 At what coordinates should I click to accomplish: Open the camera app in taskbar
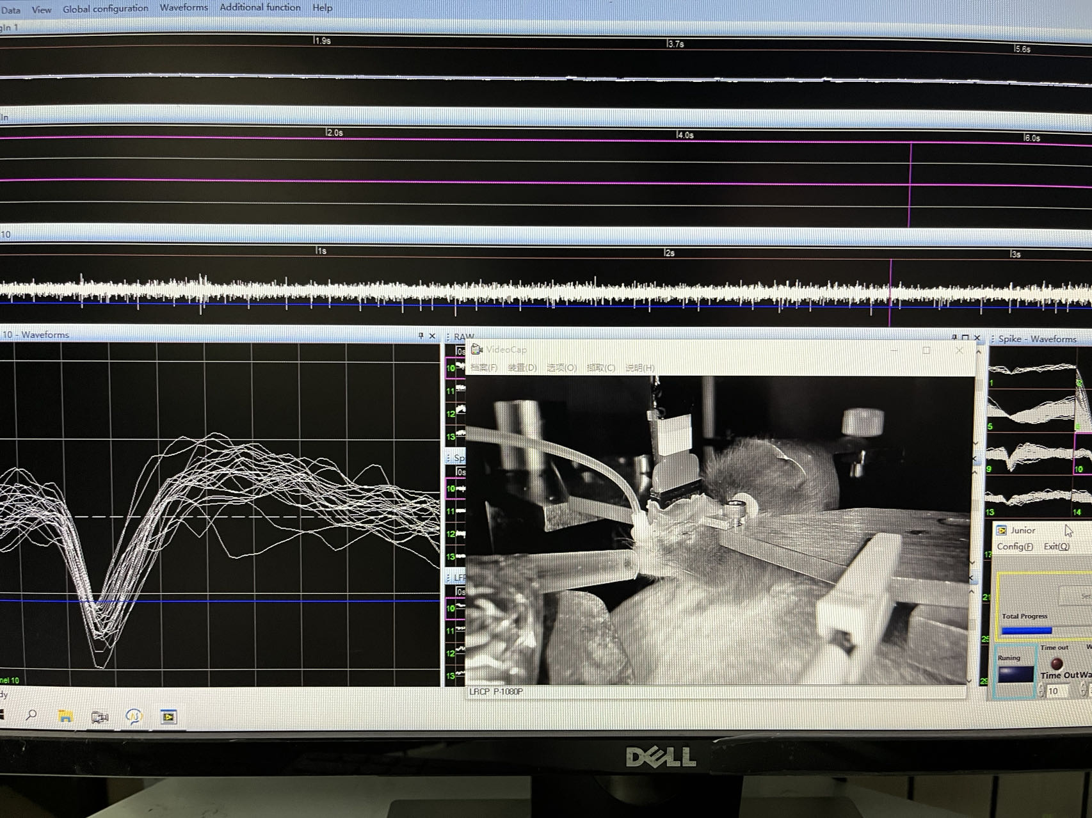[100, 717]
